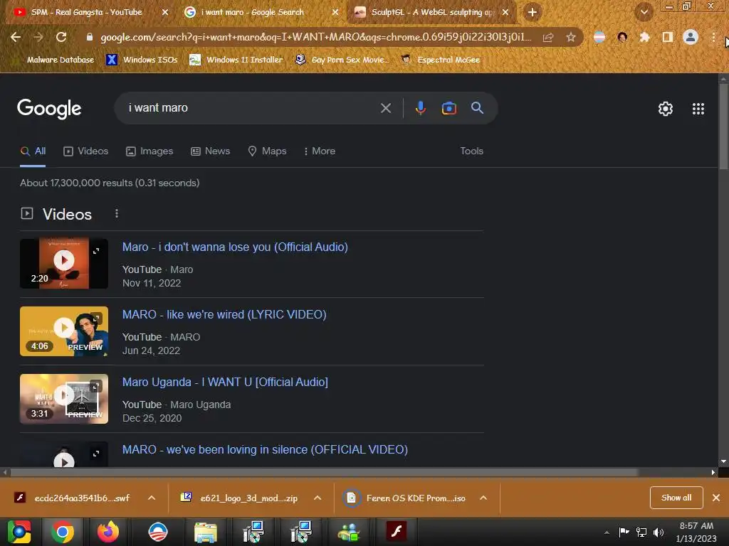Open the Google apps grid
This screenshot has width=729, height=546.
pos(698,109)
